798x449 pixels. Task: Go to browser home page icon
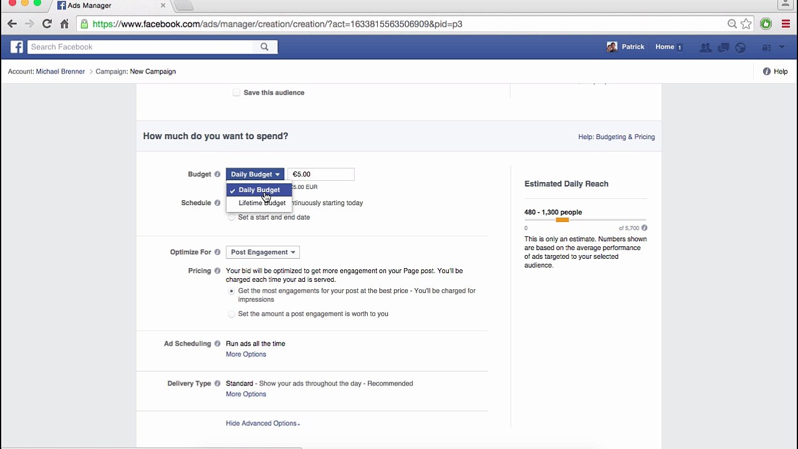(x=64, y=24)
